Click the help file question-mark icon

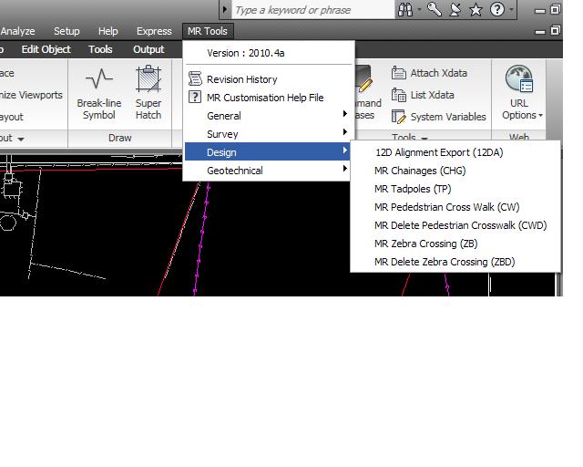pos(195,98)
